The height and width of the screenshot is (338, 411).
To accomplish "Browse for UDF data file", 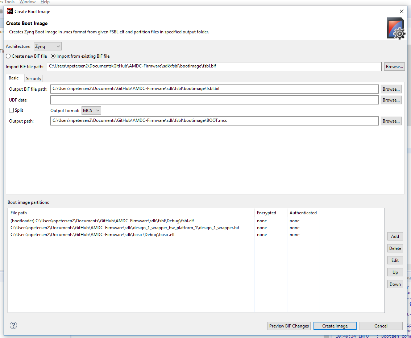I will [x=391, y=100].
